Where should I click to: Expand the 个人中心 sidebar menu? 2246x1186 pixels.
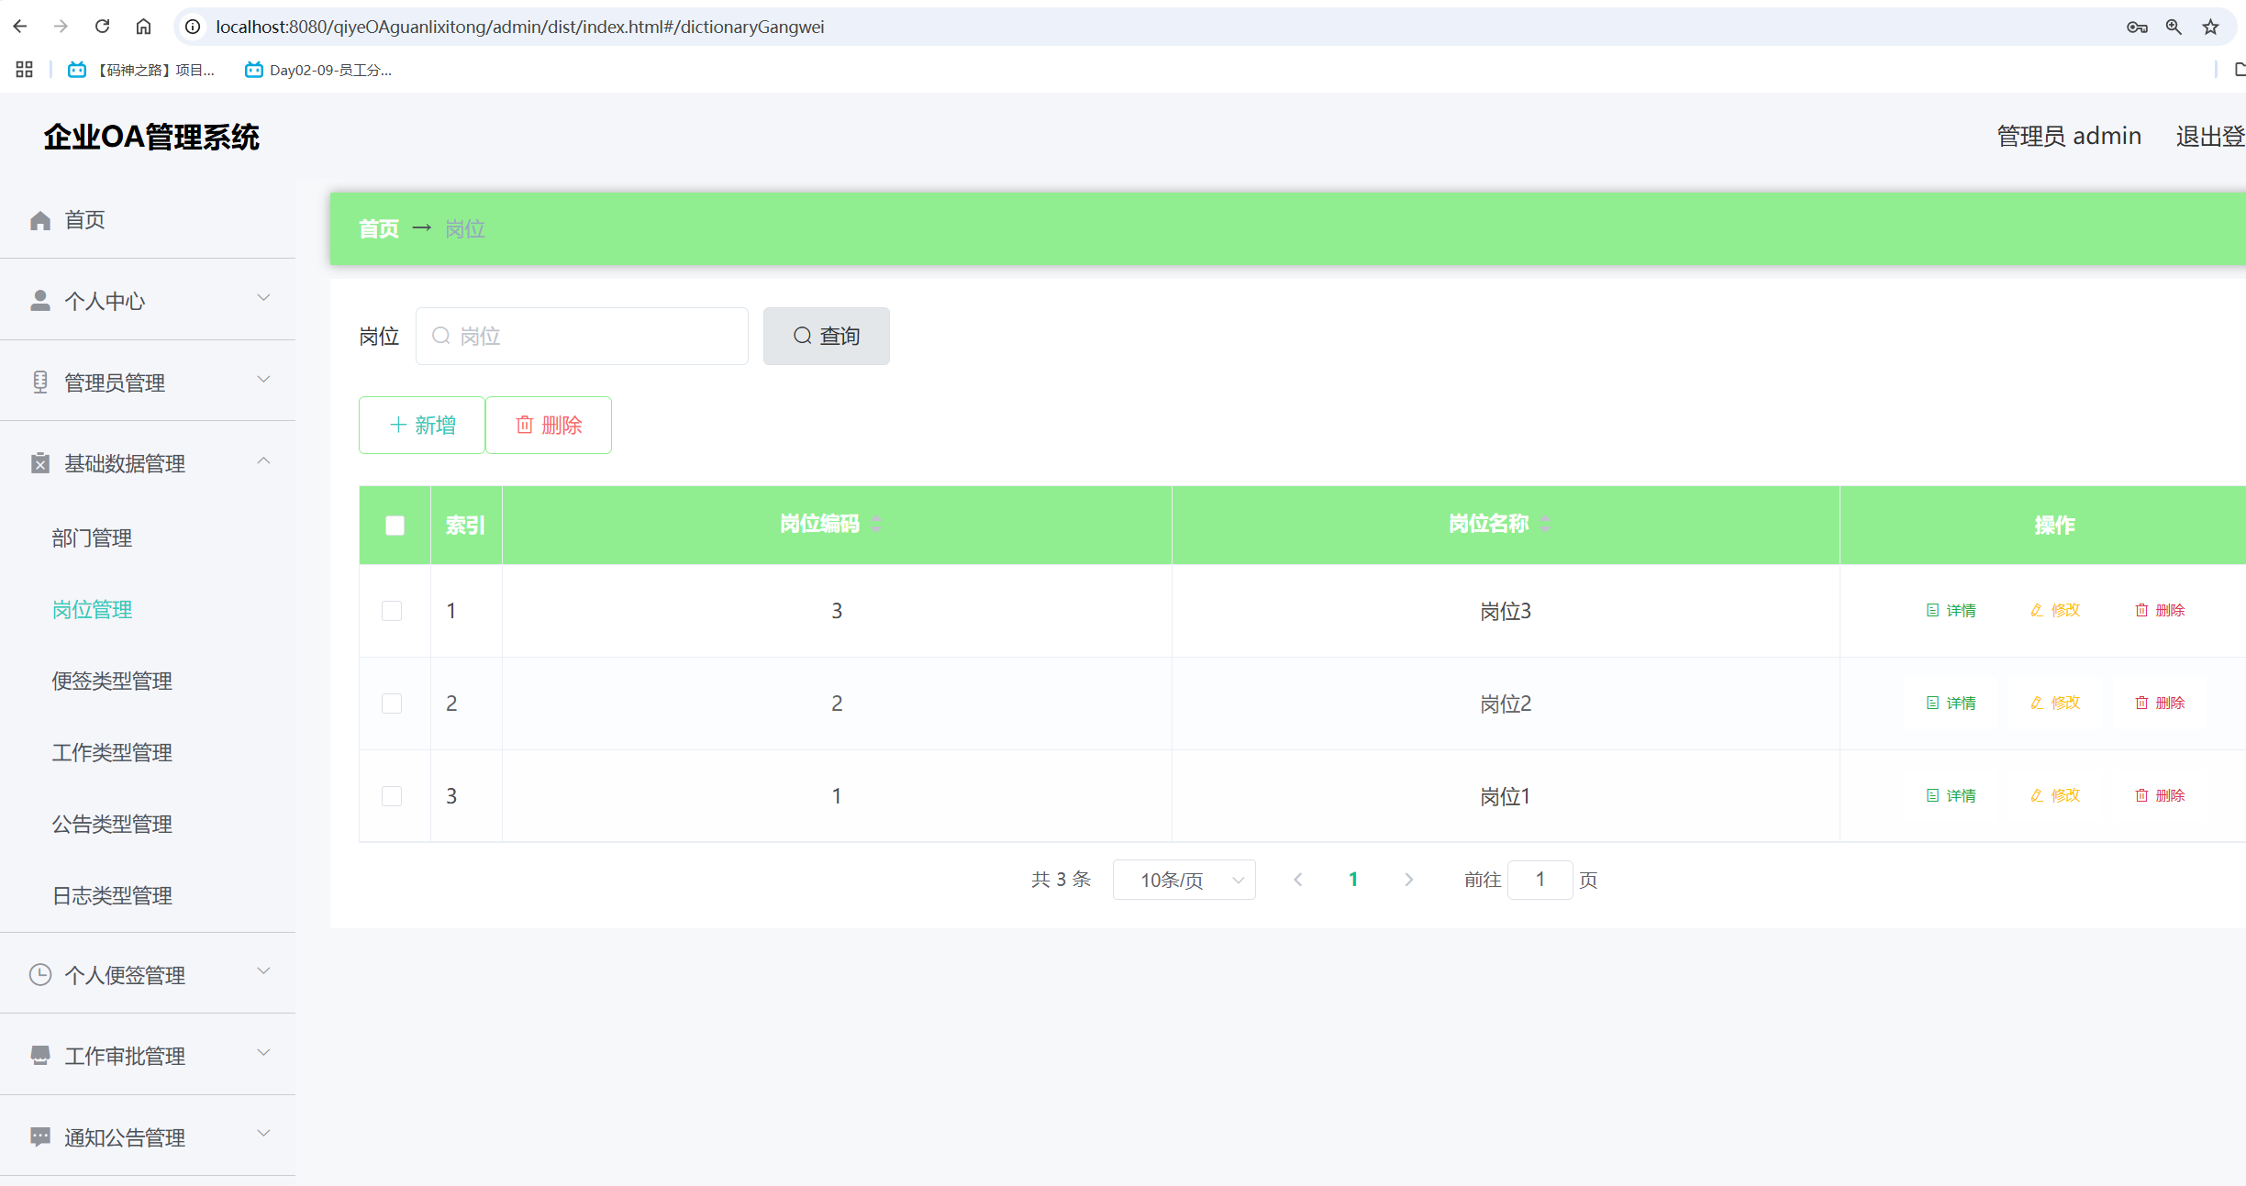(x=148, y=300)
